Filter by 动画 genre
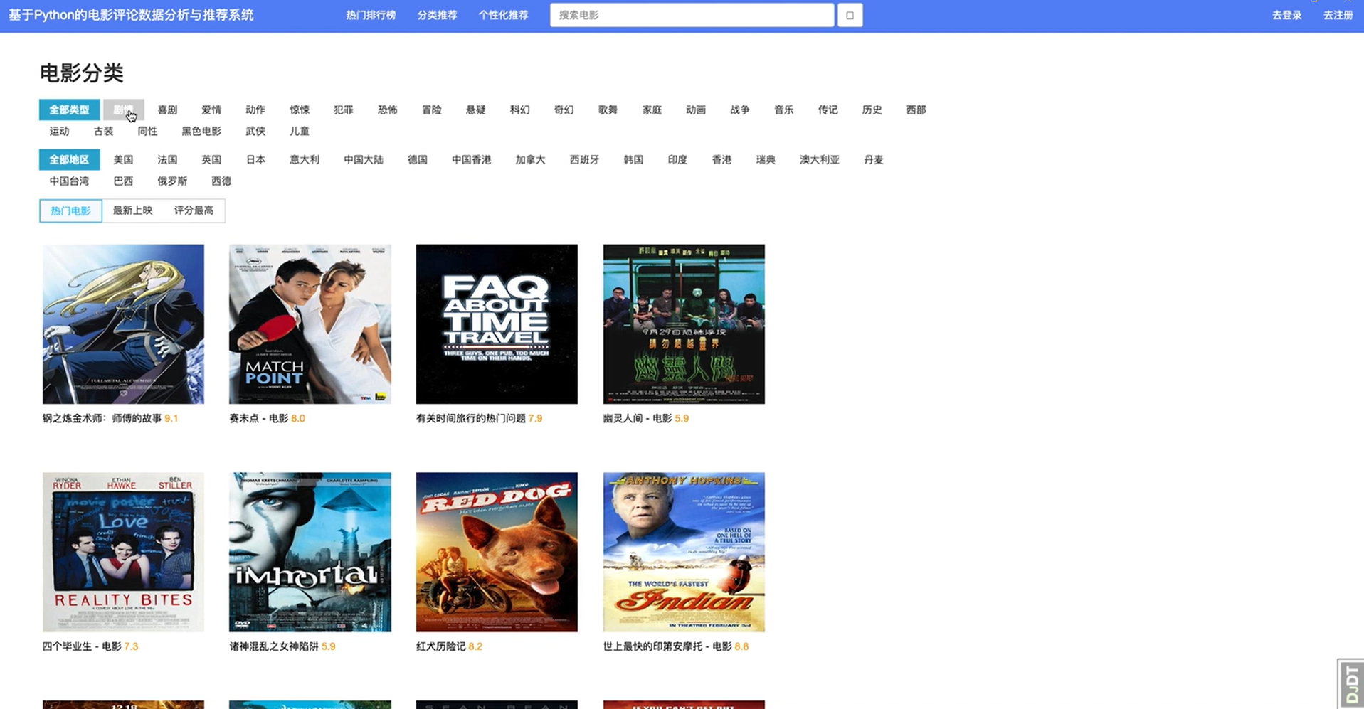This screenshot has height=709, width=1364. pos(696,110)
